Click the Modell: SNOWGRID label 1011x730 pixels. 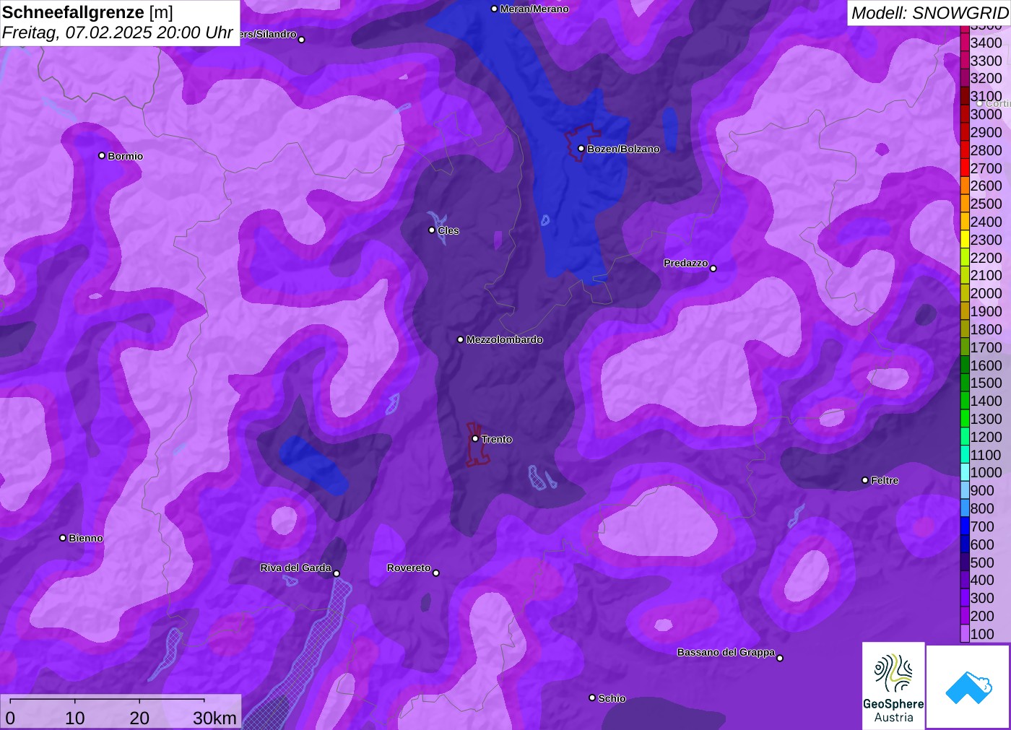929,13
